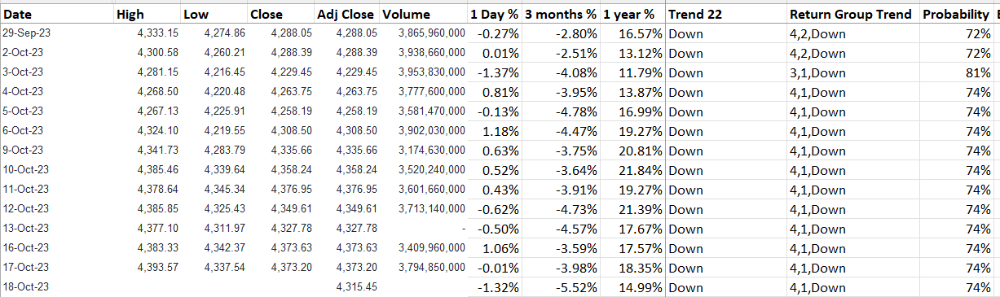Select the Adj Close header cell
This screenshot has height=297, width=1000.
[346, 15]
